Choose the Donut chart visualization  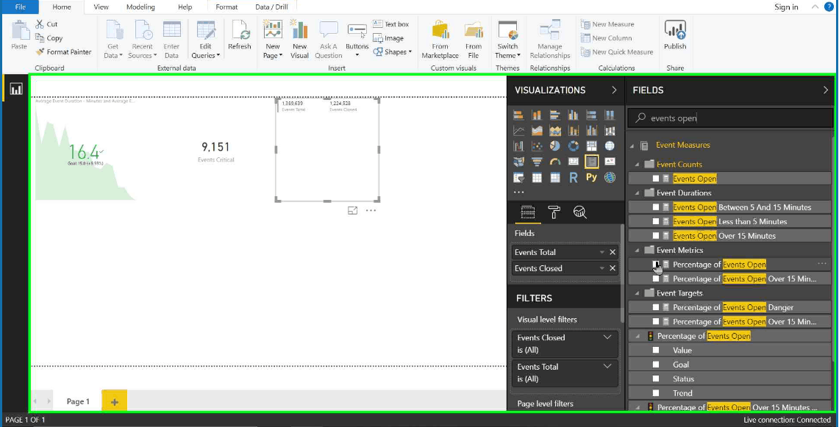(573, 146)
